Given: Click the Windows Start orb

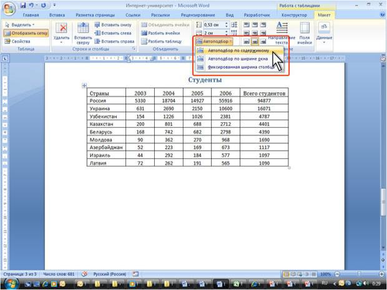Looking at the screenshot, I should [x=11, y=284].
